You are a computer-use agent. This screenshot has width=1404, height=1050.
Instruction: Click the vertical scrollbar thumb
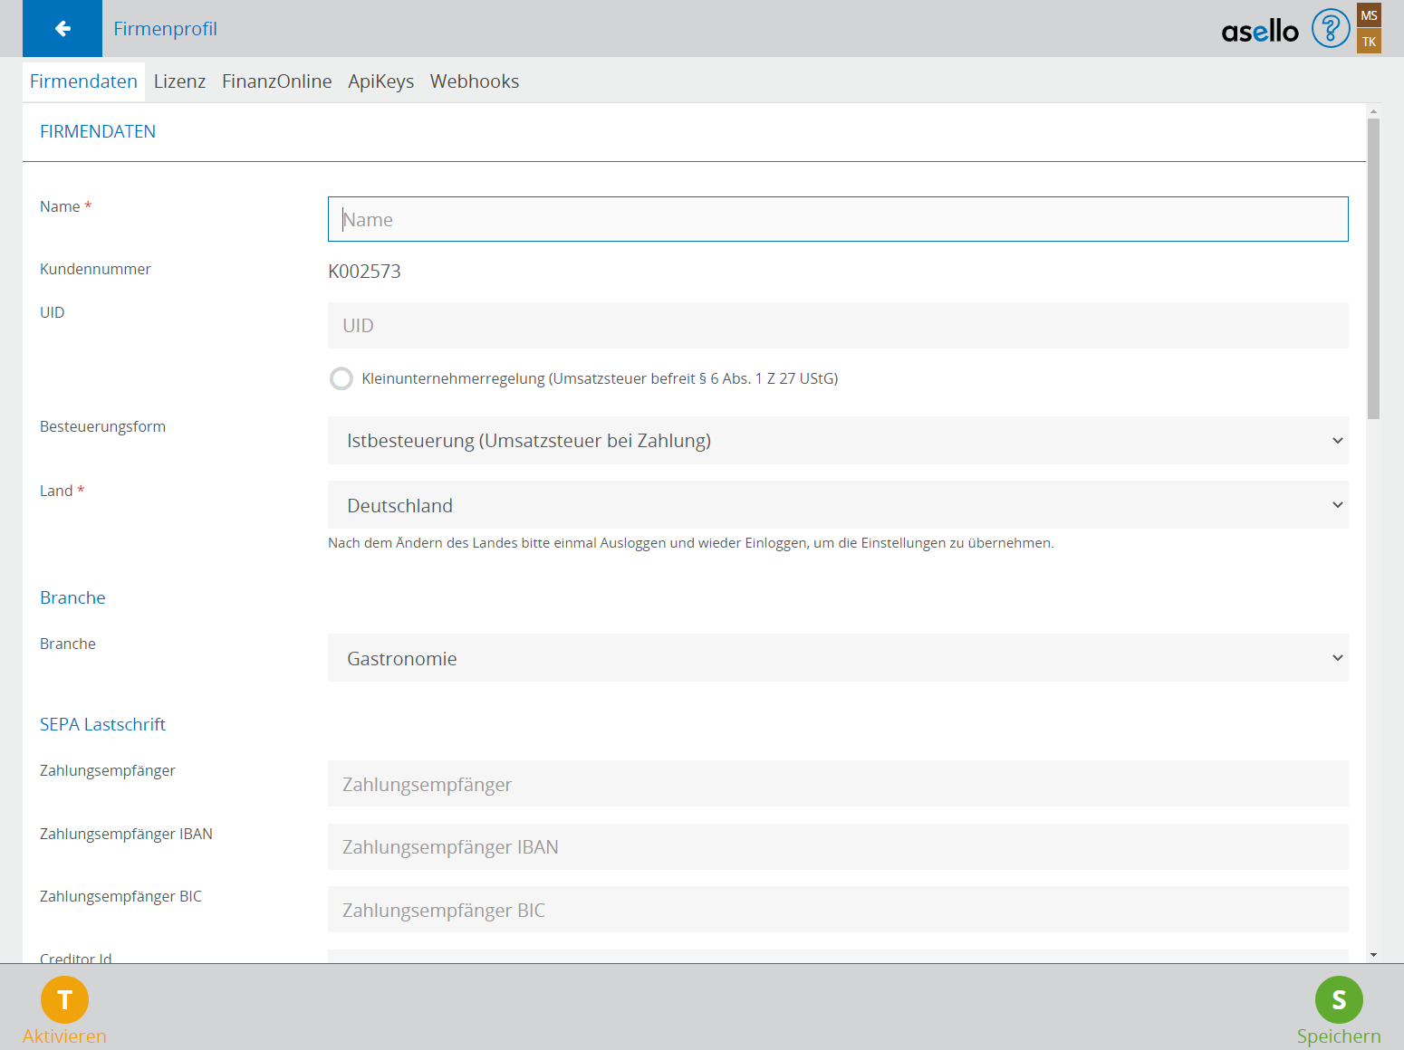[1373, 268]
